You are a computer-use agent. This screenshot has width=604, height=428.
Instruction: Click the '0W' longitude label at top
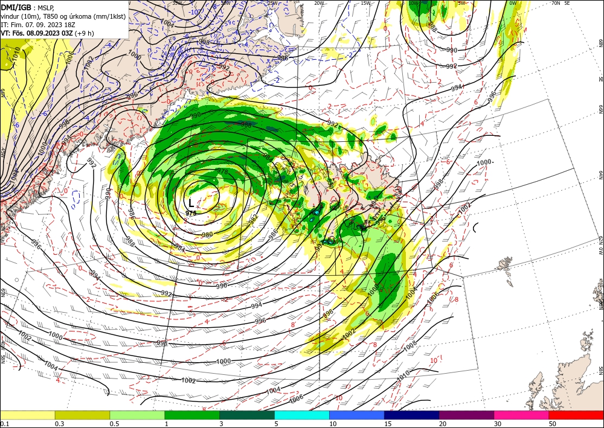[x=513, y=3]
